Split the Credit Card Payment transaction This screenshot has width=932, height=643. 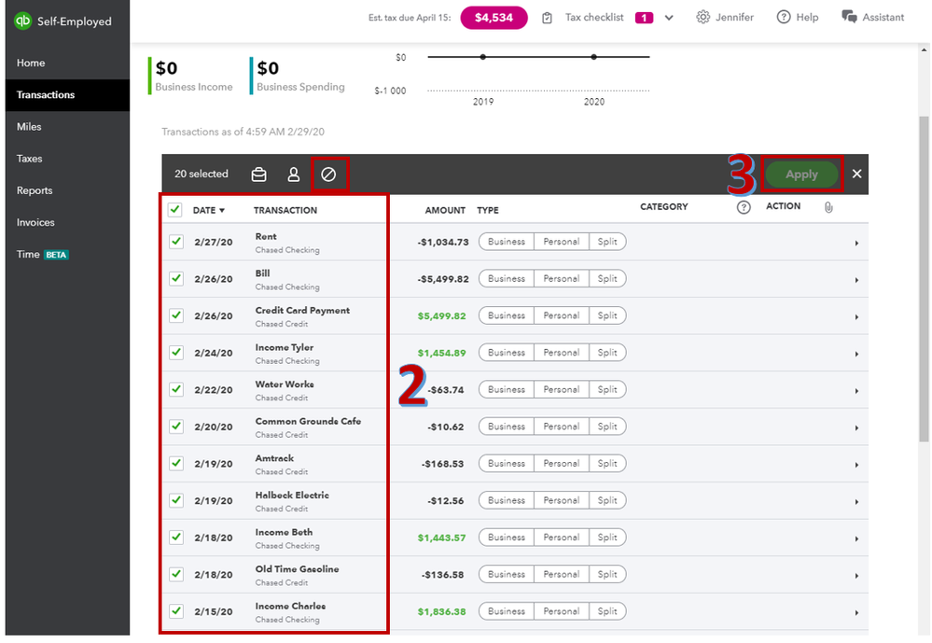click(606, 315)
